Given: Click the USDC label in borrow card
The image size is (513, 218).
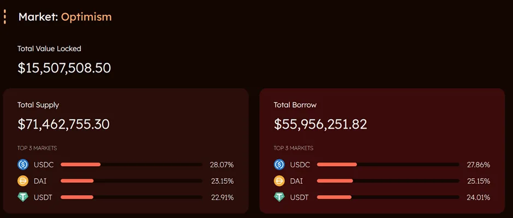Looking at the screenshot, I should click(300, 165).
